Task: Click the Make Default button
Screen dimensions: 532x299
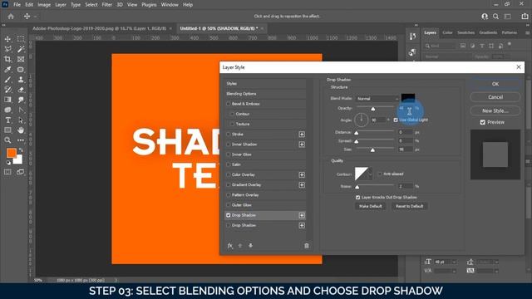Action: pos(371,206)
